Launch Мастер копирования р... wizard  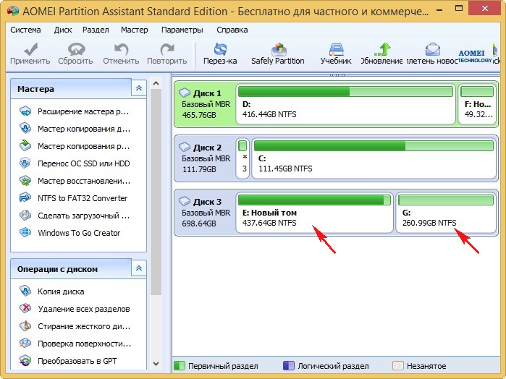point(75,146)
